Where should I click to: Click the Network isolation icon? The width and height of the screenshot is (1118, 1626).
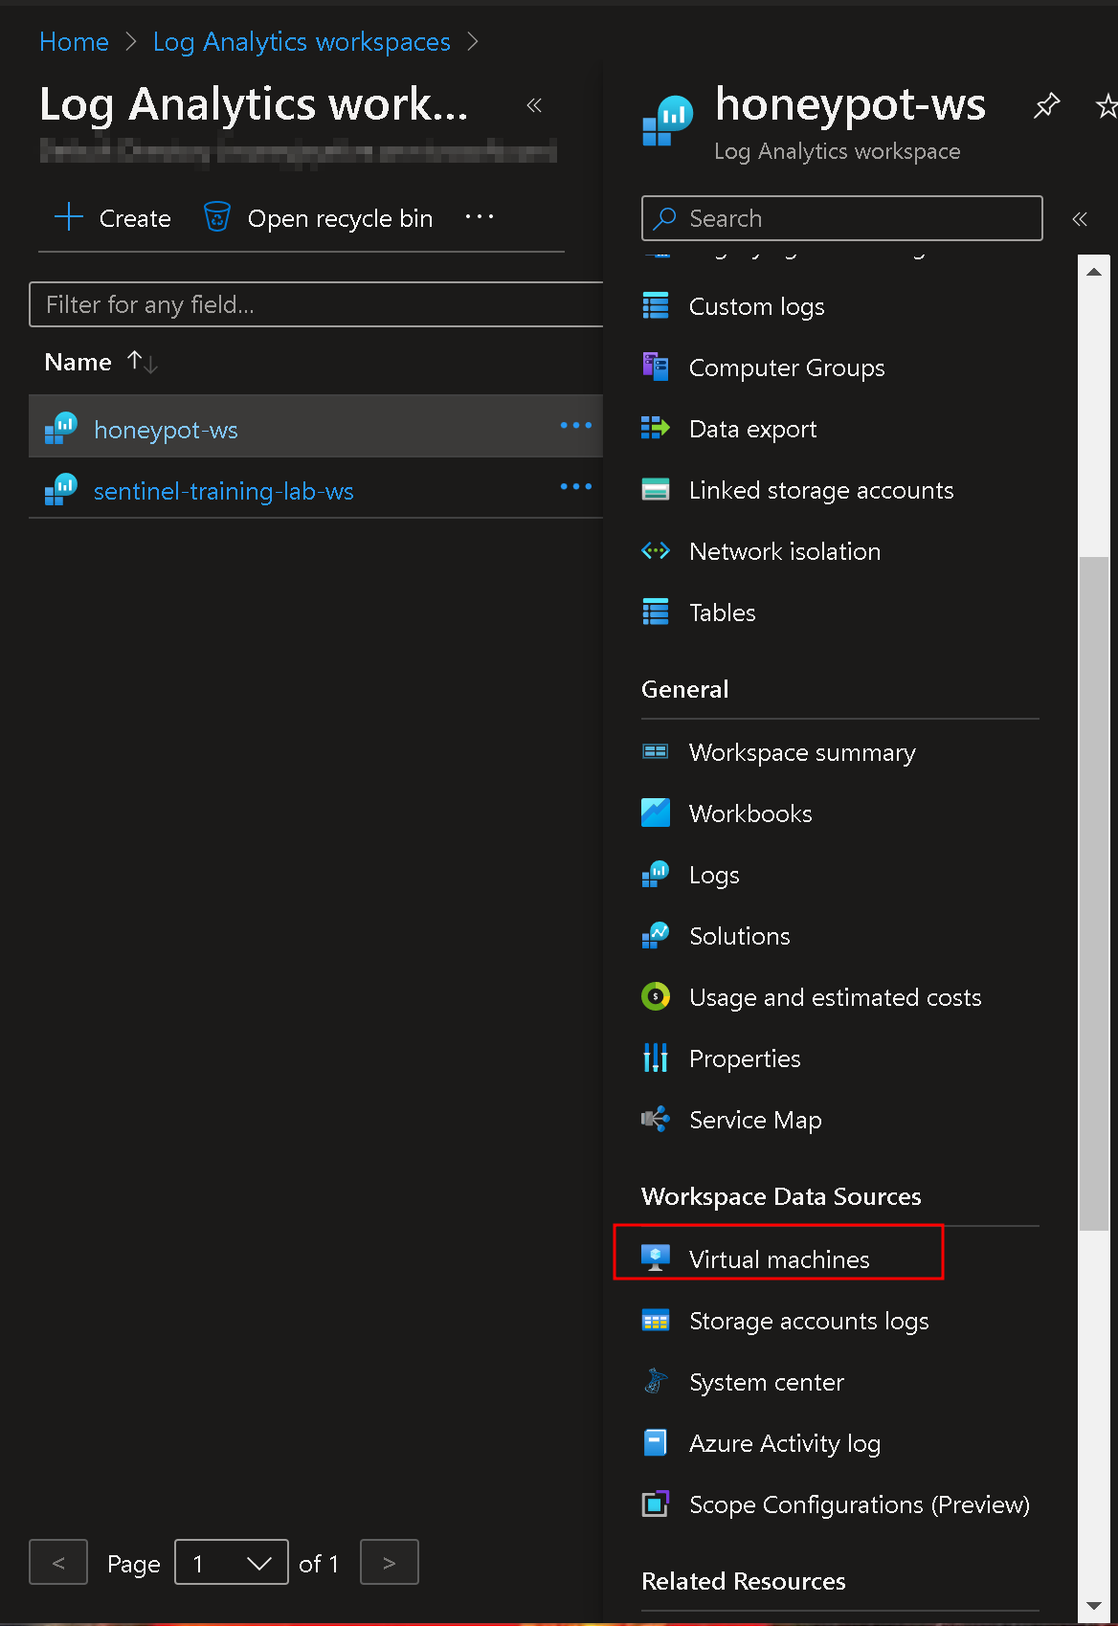click(656, 550)
